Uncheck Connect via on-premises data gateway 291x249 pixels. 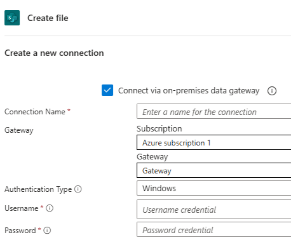107,90
